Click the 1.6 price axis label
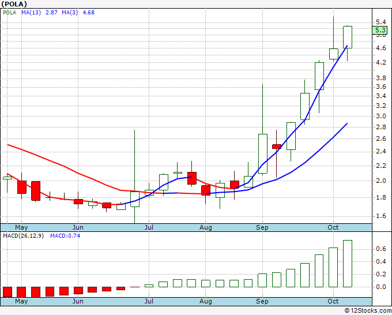Image resolution: width=392 pixels, height=315 pixels. [x=380, y=216]
